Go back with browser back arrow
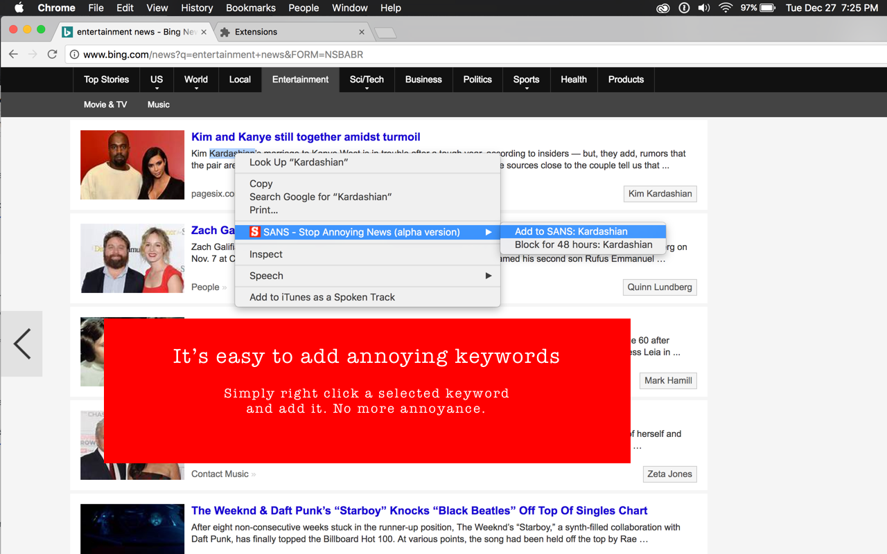 tap(13, 54)
